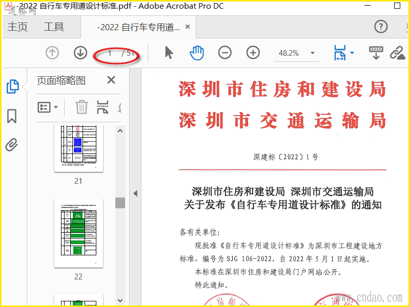
Task: Open the page thumbnails panel icon
Action: pyautogui.click(x=12, y=86)
